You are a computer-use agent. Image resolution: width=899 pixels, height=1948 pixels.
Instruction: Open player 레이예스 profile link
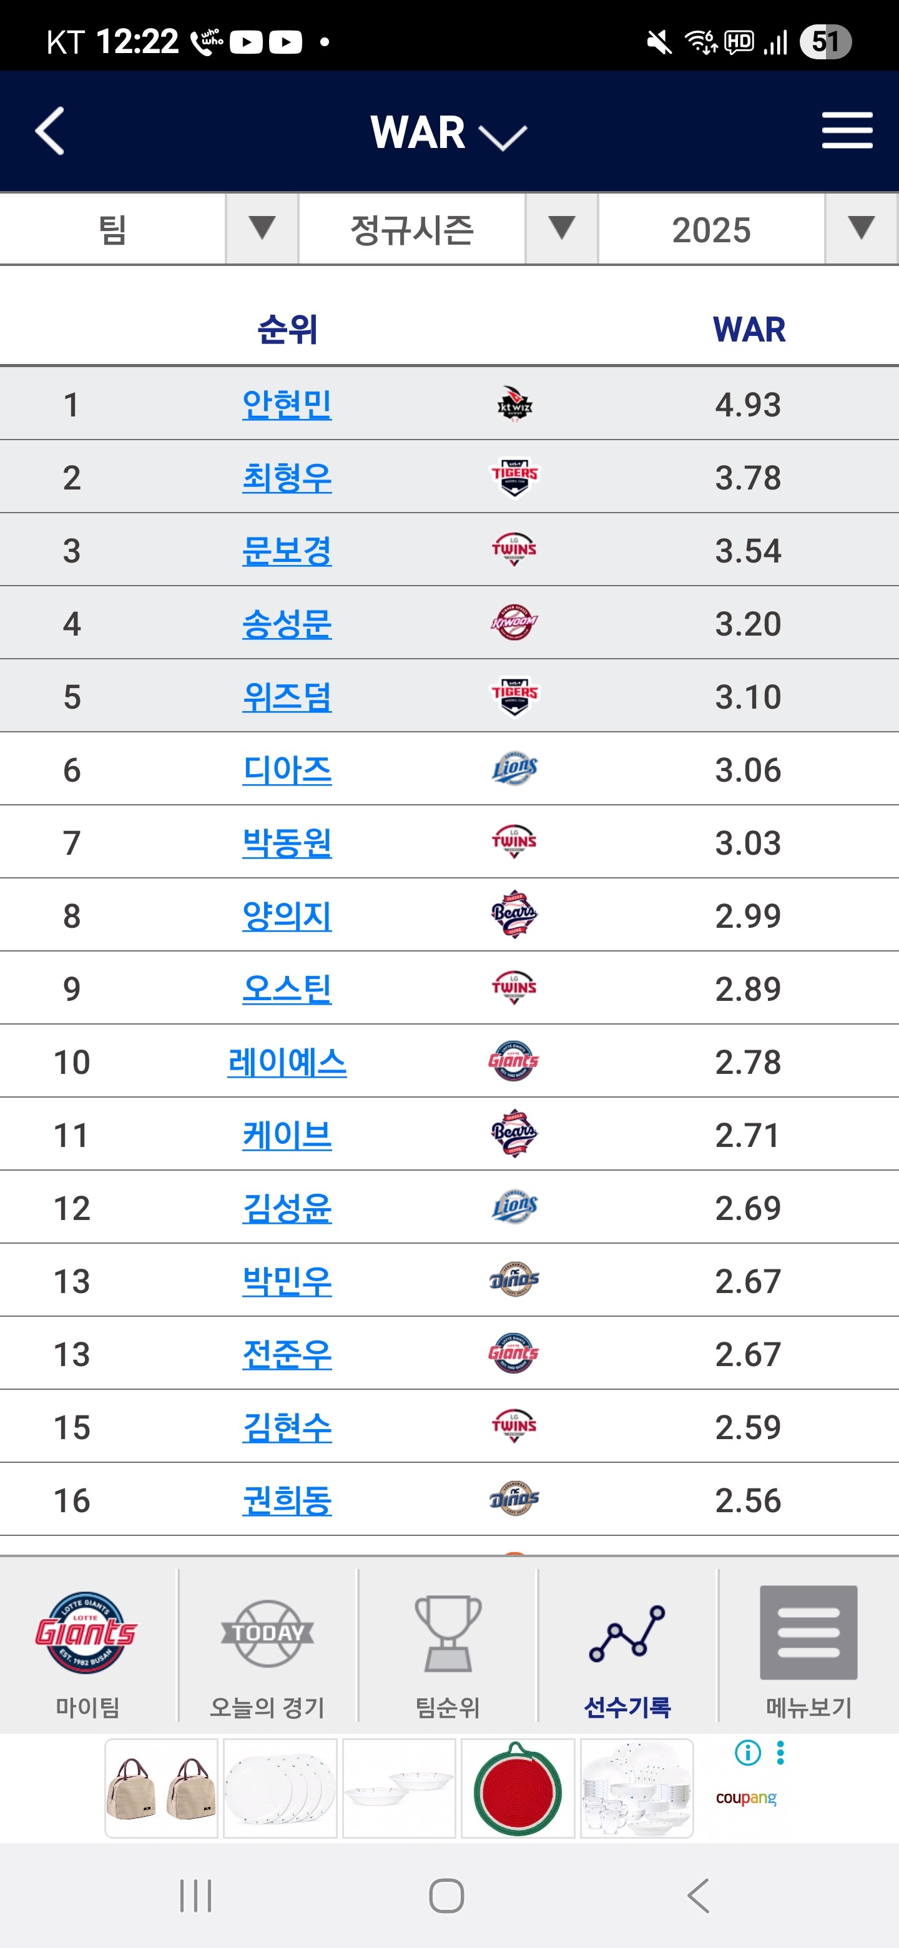287,1063
